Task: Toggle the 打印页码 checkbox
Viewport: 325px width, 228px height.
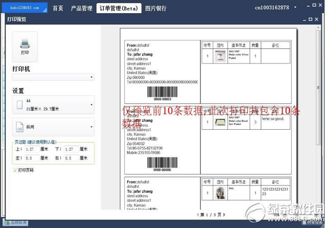Action: point(15,170)
